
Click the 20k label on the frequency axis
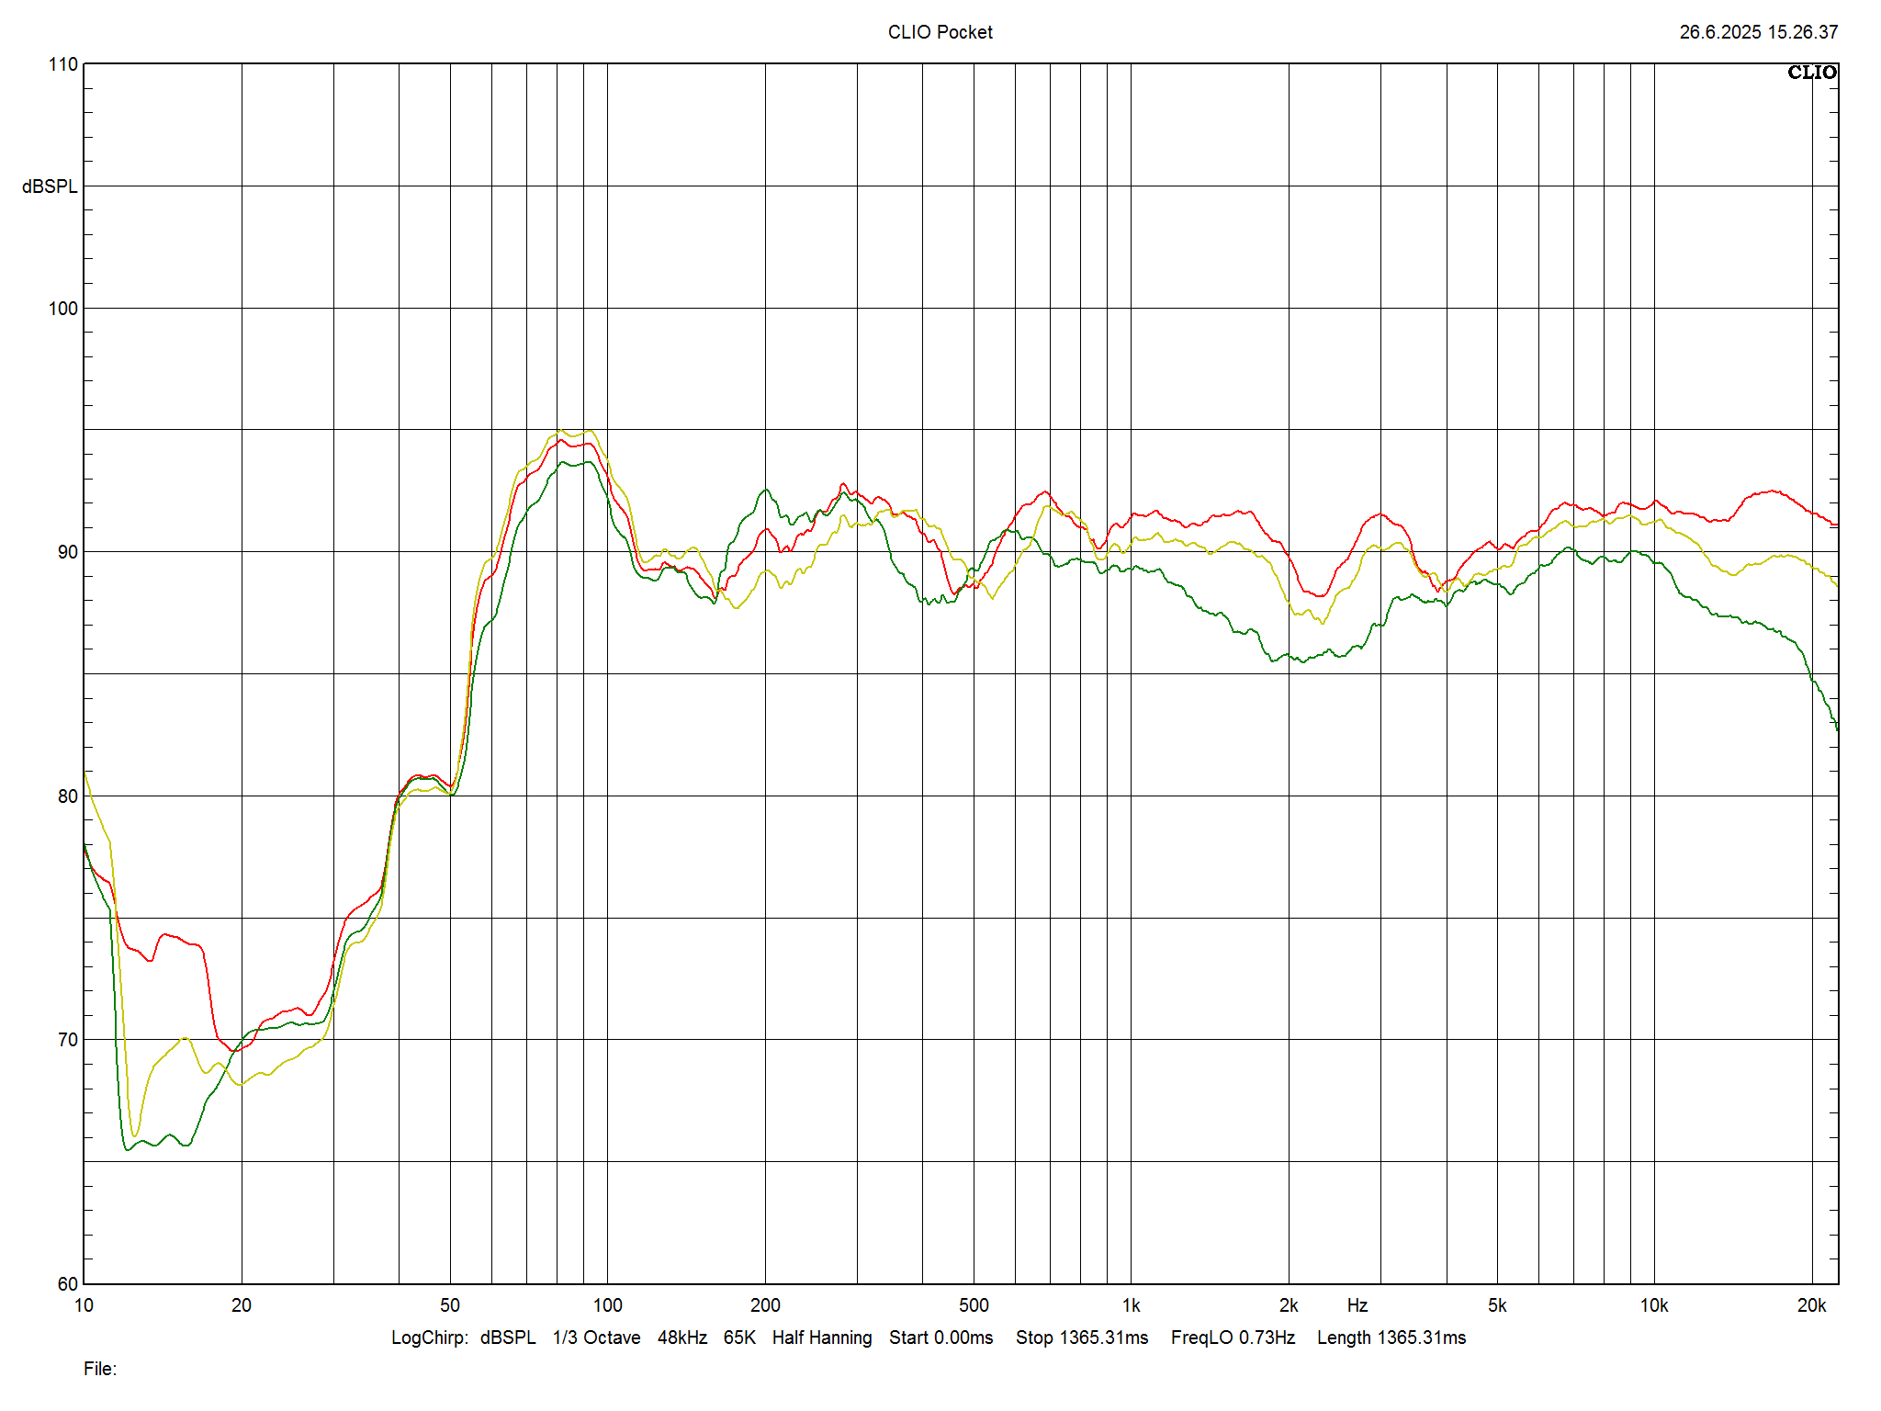coord(1811,1305)
